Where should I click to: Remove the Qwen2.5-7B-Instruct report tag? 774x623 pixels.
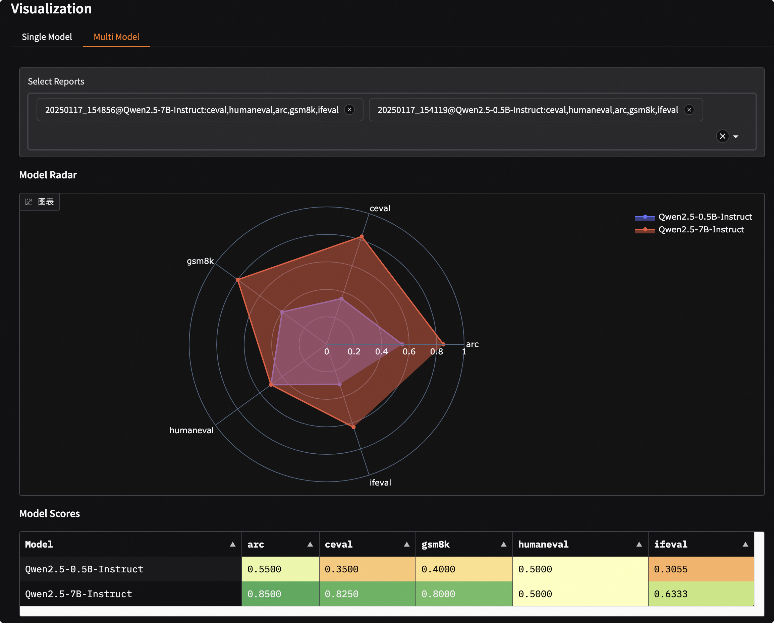click(349, 110)
